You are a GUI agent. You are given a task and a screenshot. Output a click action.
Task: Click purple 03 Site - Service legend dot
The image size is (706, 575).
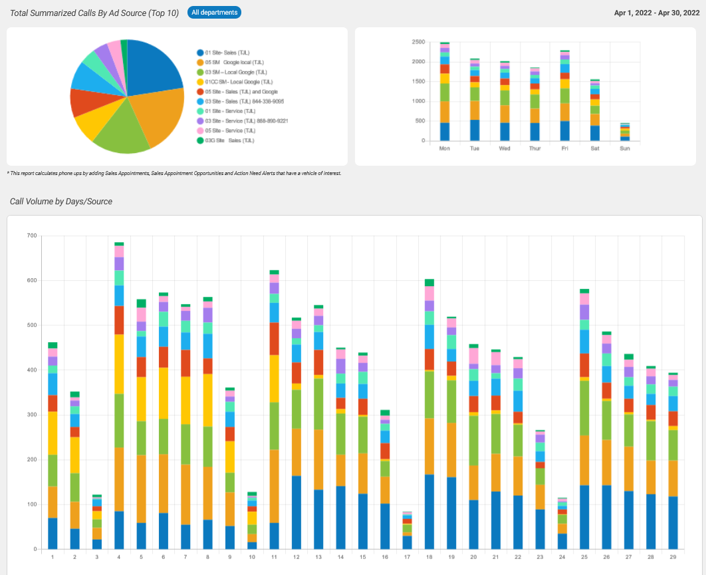point(200,121)
